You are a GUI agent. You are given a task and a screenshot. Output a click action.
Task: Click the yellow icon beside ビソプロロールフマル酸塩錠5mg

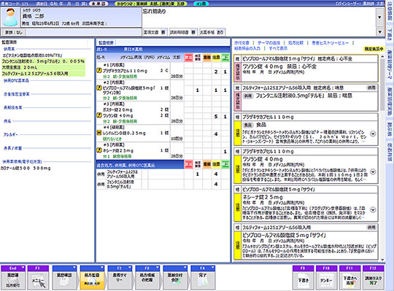point(99,88)
